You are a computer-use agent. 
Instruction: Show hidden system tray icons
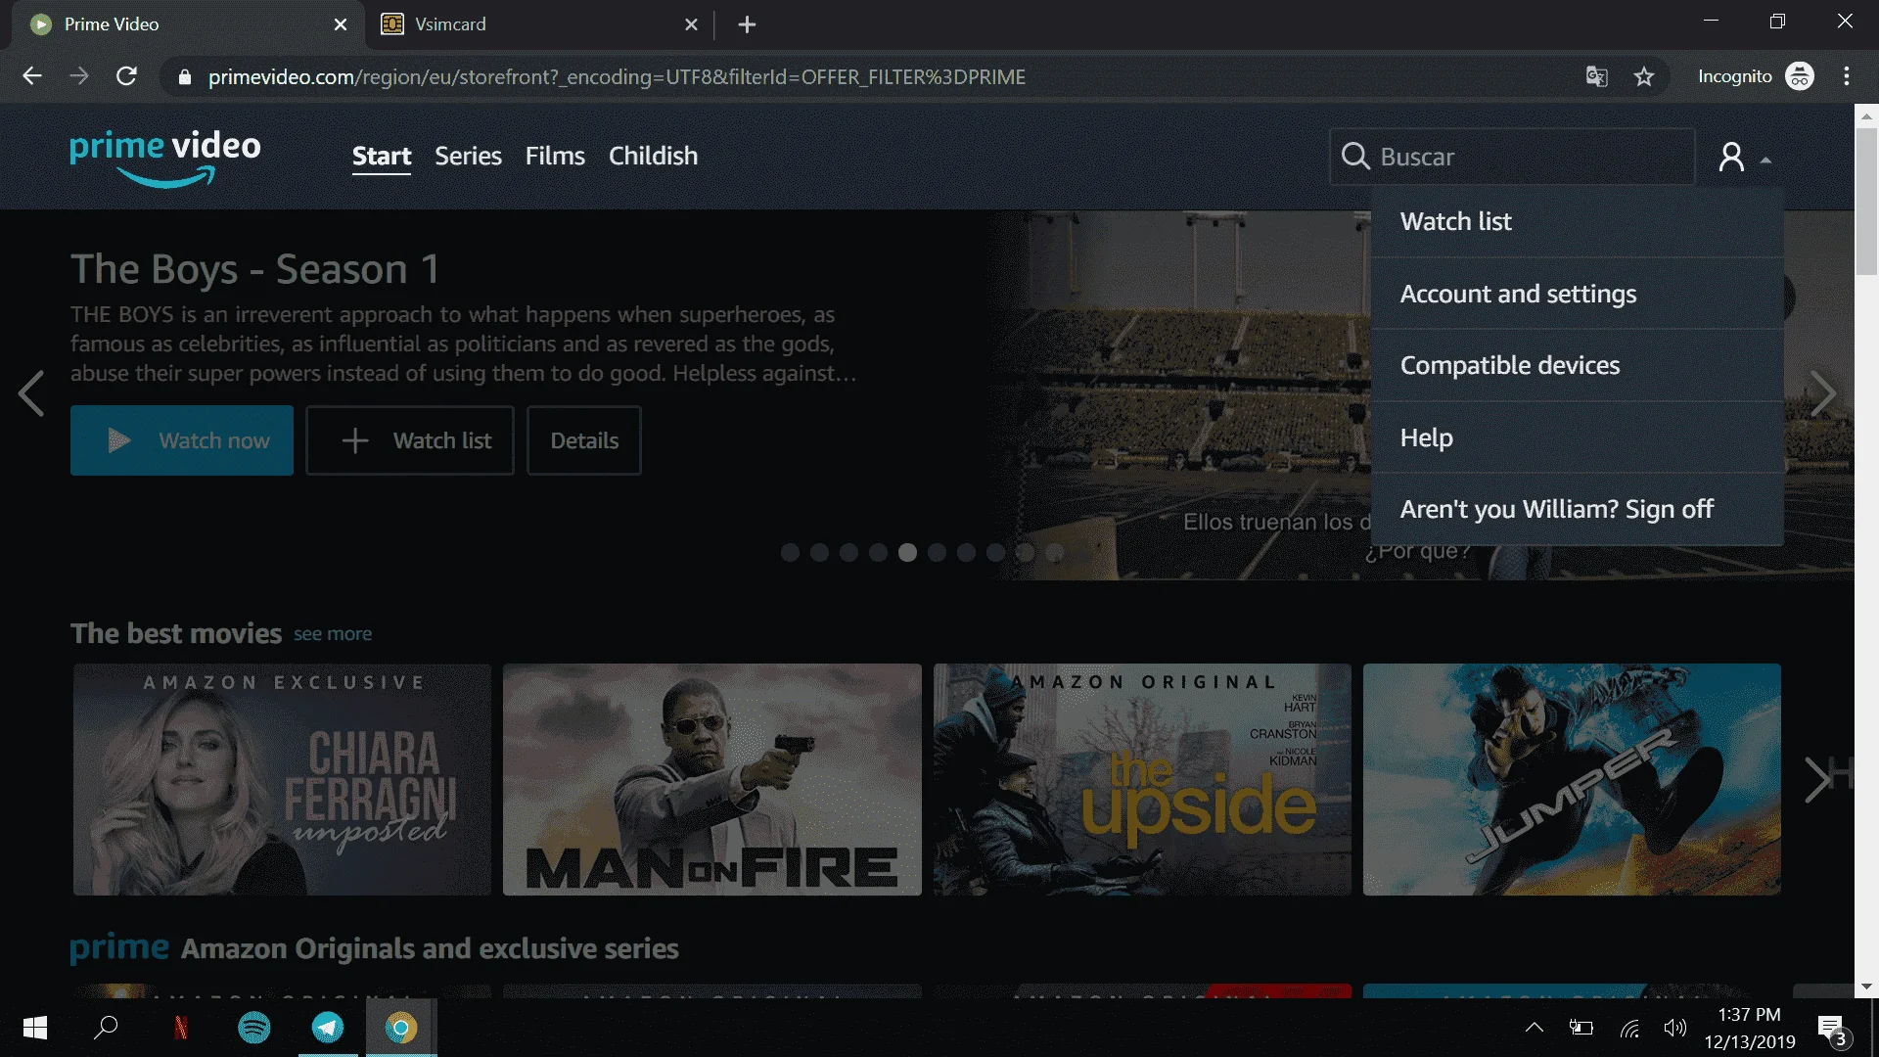1535,1028
